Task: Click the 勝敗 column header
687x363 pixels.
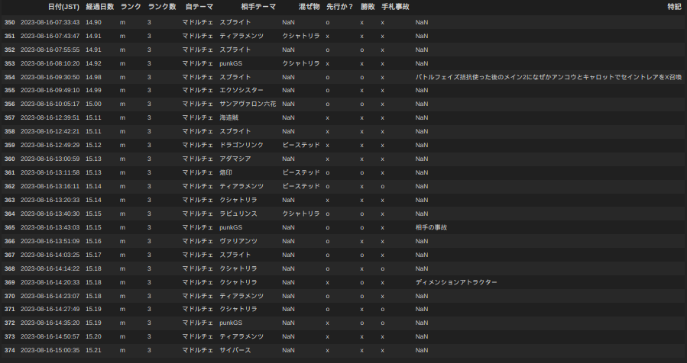Action: point(368,7)
